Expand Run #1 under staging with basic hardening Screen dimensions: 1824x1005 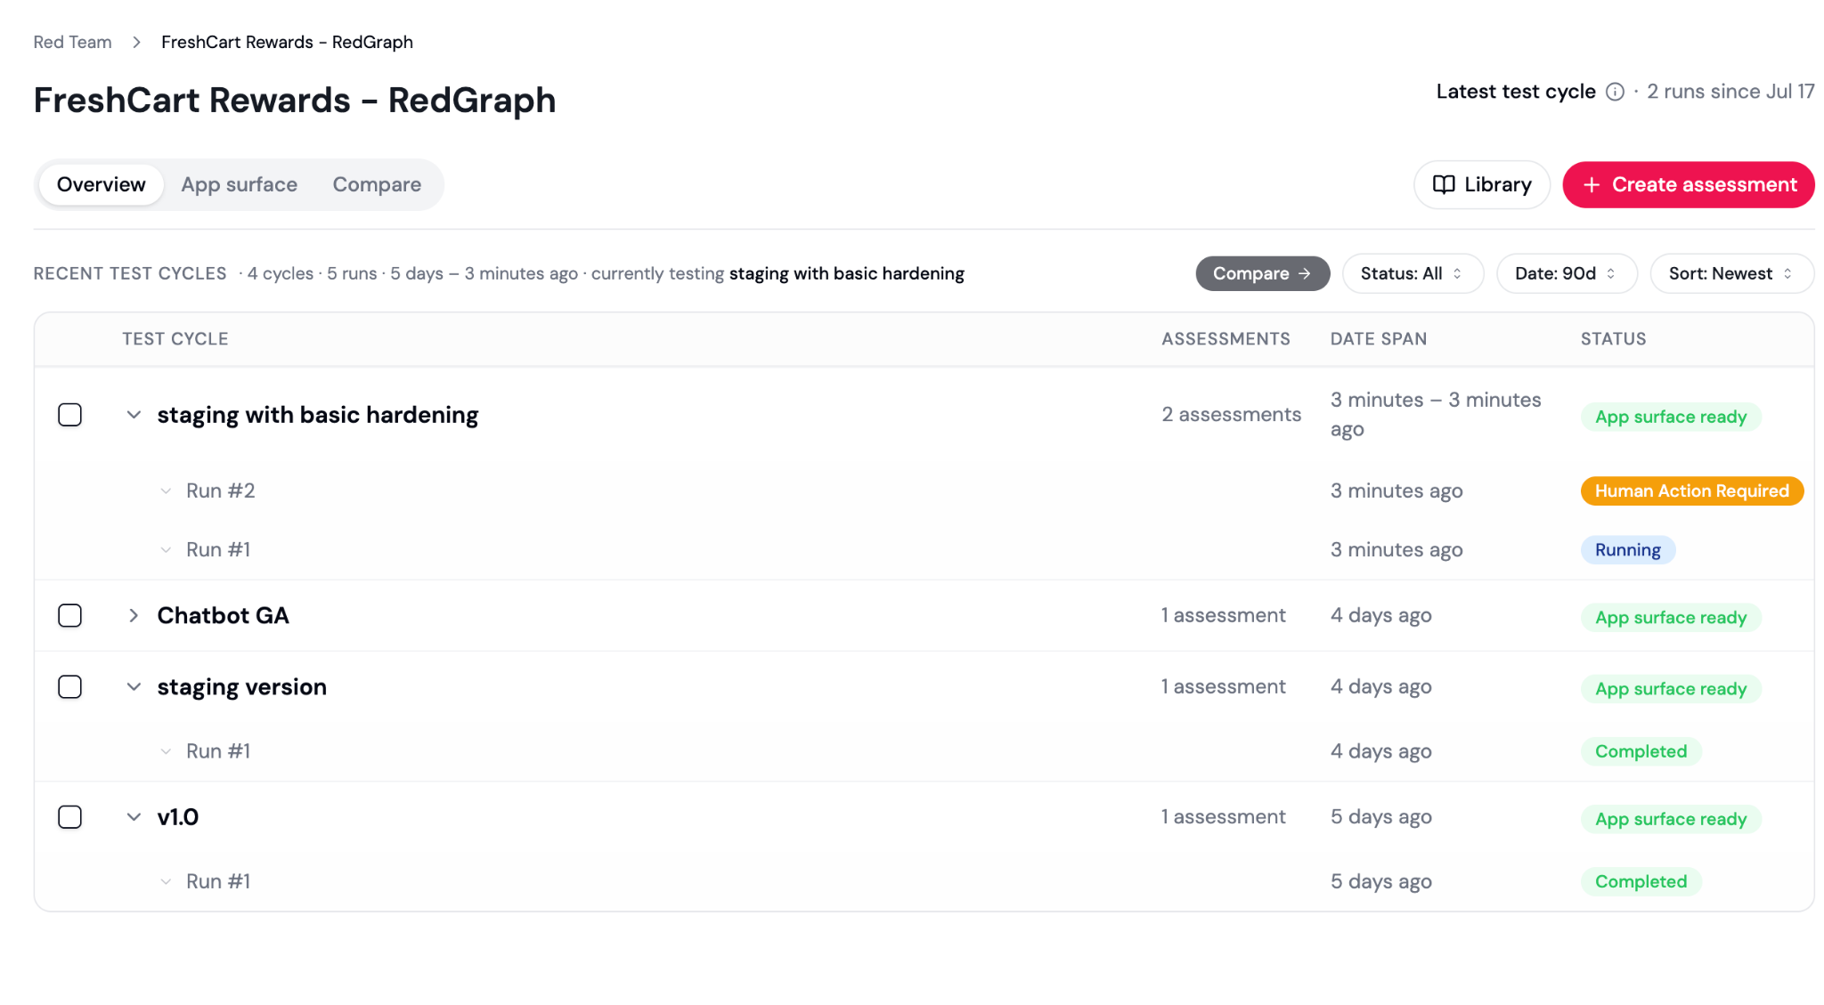point(166,550)
